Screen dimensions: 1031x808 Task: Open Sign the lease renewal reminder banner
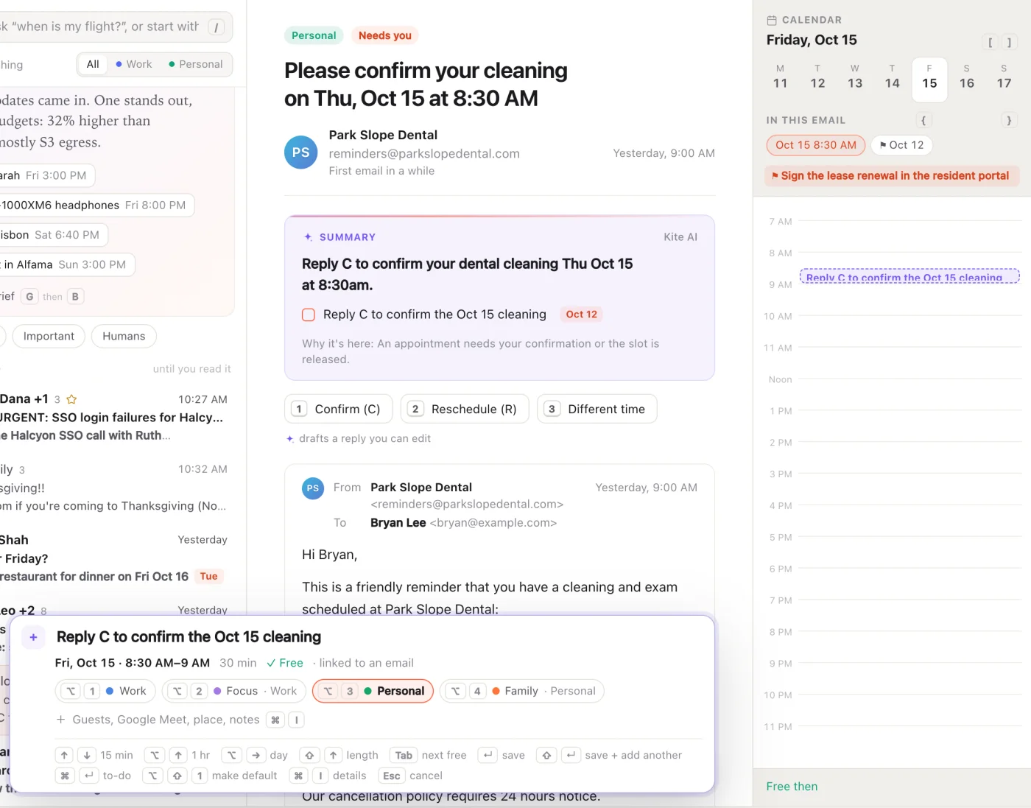[x=892, y=176]
